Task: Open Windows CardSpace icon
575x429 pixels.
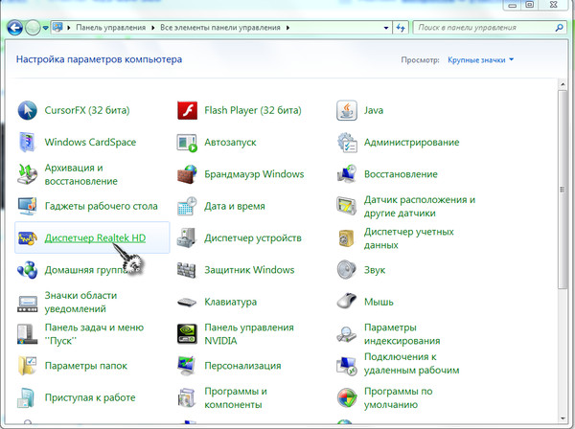Action: [x=27, y=142]
